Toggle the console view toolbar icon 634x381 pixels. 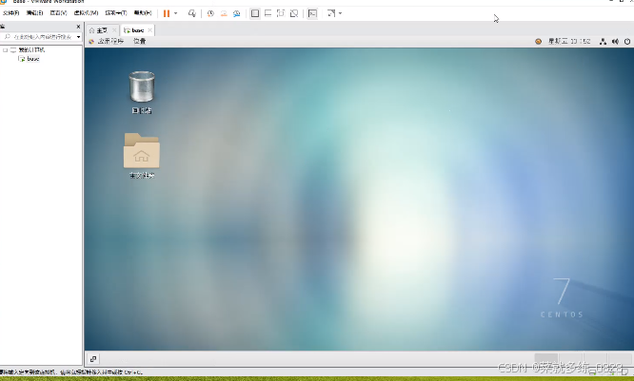(312, 13)
